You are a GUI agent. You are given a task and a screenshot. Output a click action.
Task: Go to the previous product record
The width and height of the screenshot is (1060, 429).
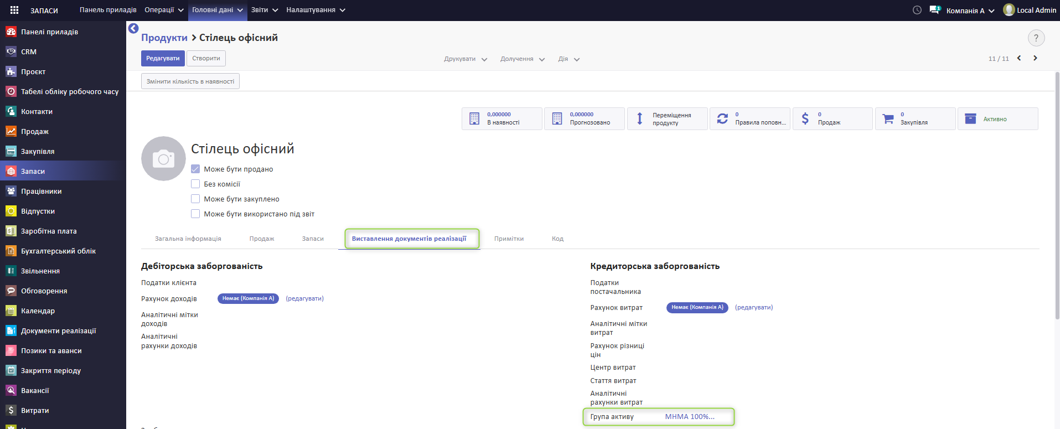(x=1019, y=58)
